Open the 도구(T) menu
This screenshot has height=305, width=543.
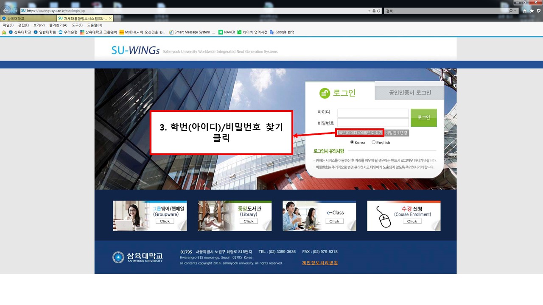click(78, 25)
